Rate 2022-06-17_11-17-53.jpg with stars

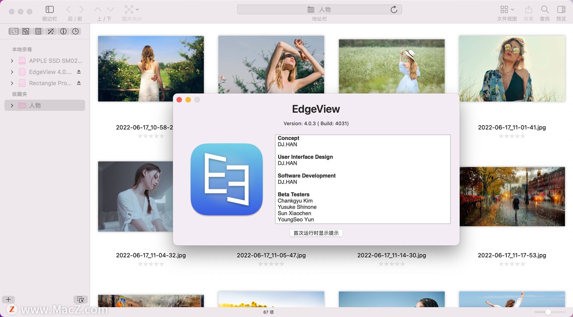click(x=512, y=264)
